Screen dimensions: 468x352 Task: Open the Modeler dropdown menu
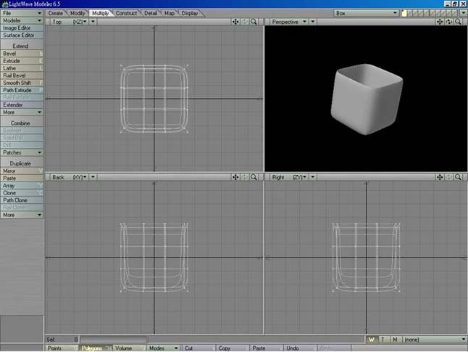click(22, 20)
